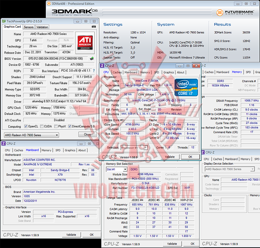The height and width of the screenshot is (248, 260).
Task: Click the Core Speed 4799.9 MHz value
Action: tap(133, 125)
